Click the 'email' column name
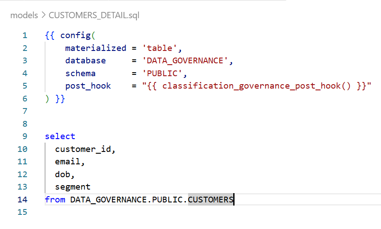Image resolution: width=381 pixels, height=229 pixels. coord(68,162)
